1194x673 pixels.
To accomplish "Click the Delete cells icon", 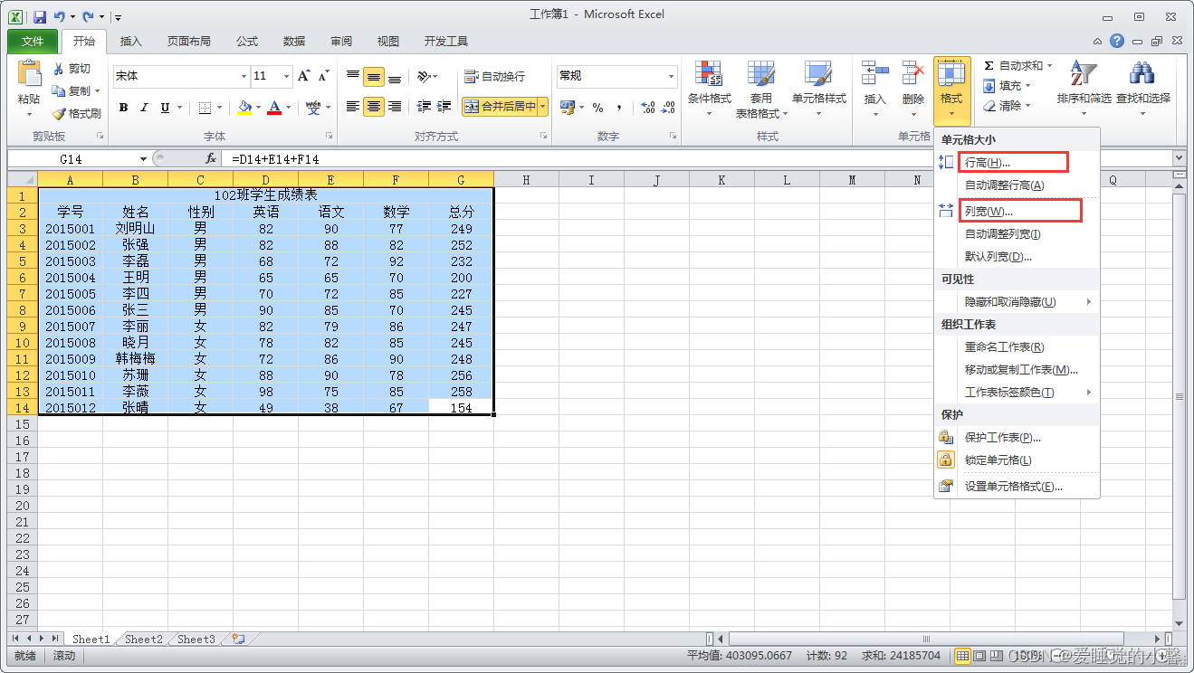I will (x=912, y=74).
